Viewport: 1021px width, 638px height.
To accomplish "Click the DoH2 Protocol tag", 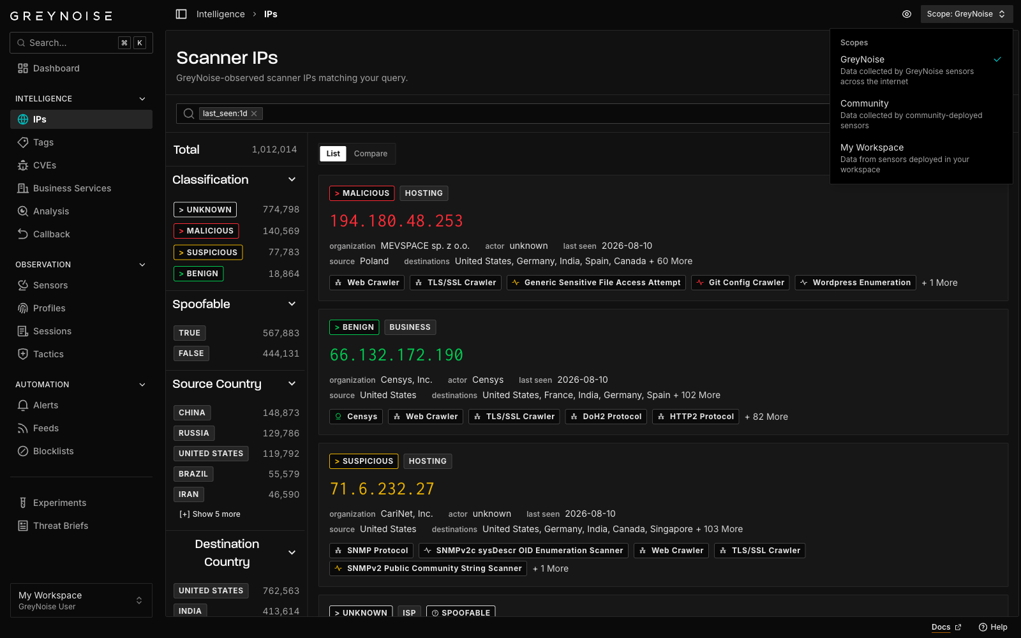I will point(606,417).
